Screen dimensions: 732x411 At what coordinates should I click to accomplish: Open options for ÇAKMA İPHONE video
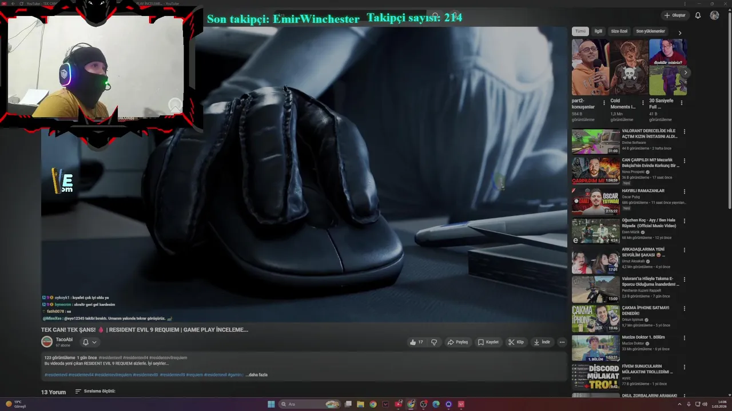pos(684,309)
